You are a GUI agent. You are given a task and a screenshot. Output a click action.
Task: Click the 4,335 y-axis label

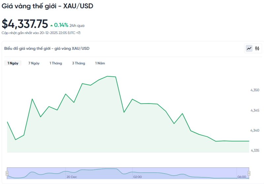point(255,151)
